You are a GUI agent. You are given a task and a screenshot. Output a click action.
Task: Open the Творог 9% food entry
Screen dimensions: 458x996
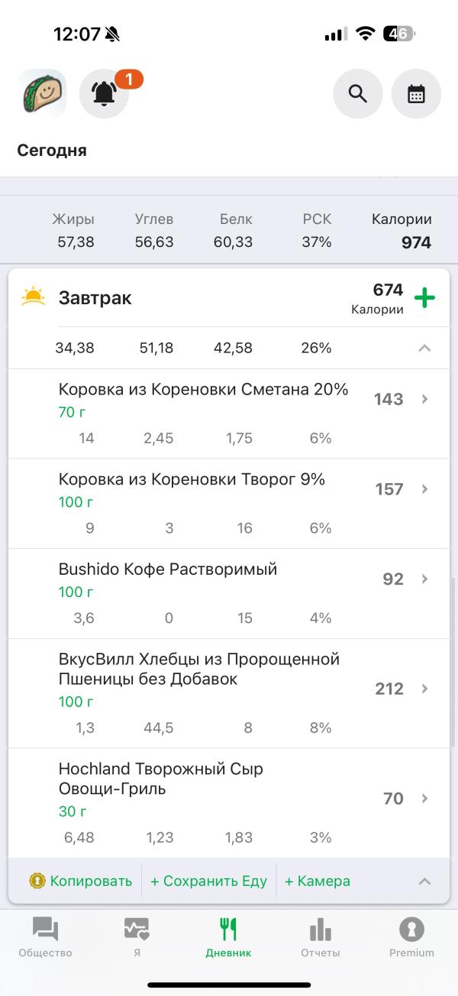click(x=229, y=504)
